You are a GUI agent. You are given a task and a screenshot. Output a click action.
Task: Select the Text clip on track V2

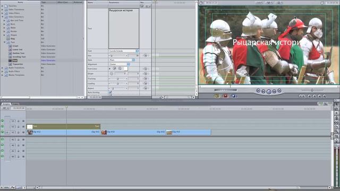point(63,126)
